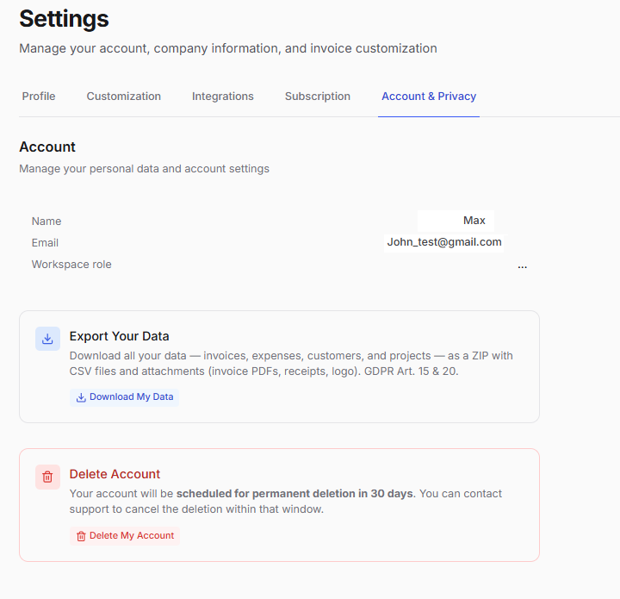Screen dimensions: 620x599
Task: Click the Account section heading
Action: (47, 147)
